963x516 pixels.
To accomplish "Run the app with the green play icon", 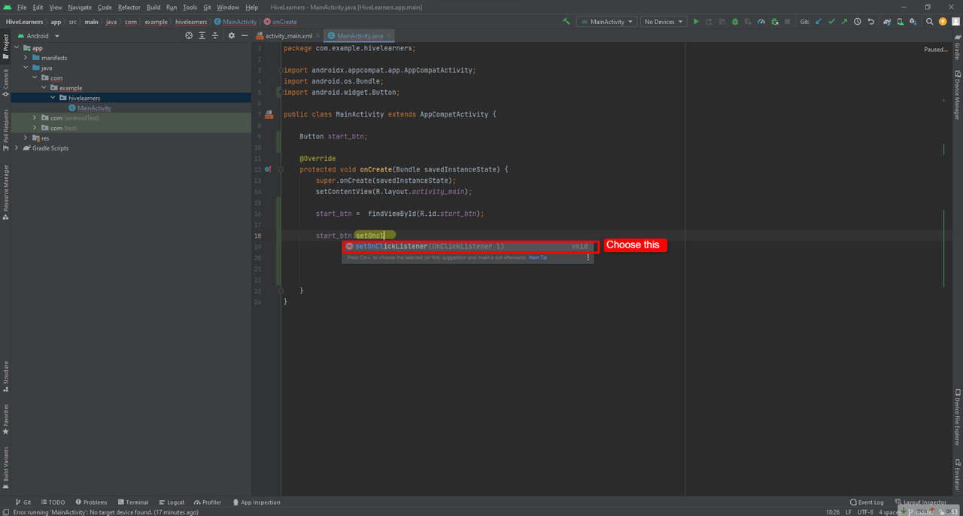I will pyautogui.click(x=696, y=22).
